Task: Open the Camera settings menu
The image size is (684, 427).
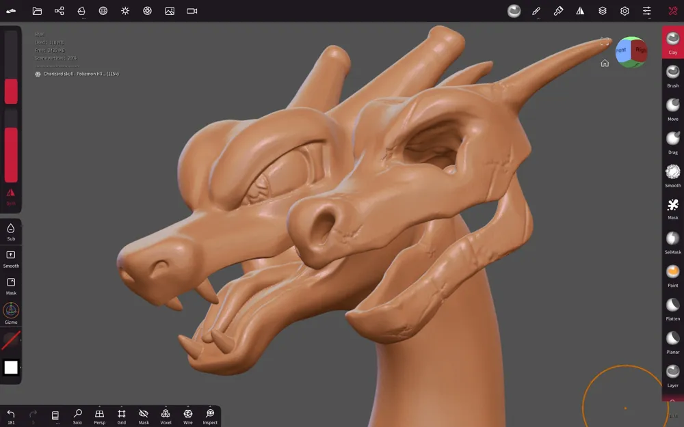Action: coord(192,11)
